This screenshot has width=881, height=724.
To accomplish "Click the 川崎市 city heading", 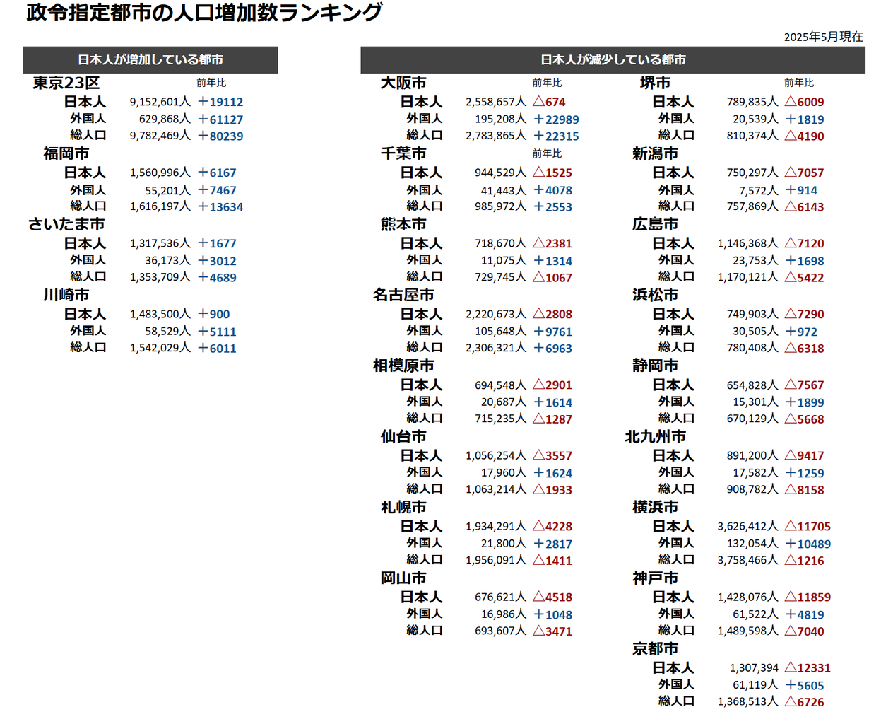I will 66,295.
